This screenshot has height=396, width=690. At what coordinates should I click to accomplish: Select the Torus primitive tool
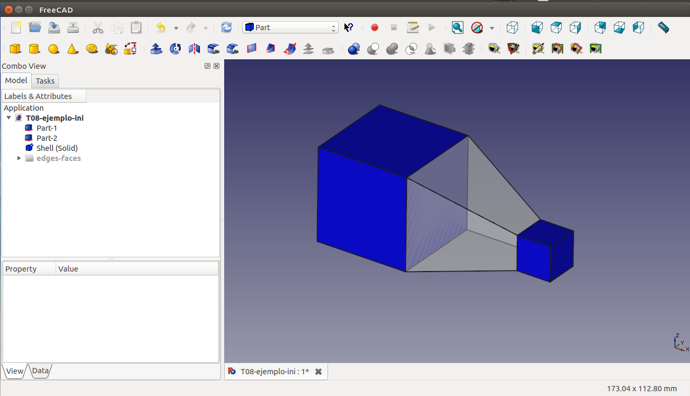(92, 49)
